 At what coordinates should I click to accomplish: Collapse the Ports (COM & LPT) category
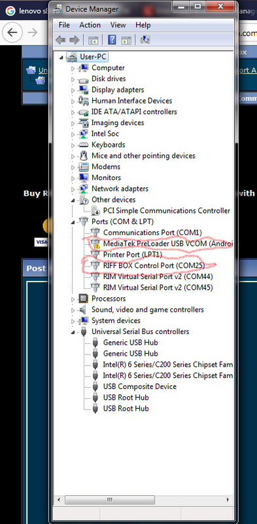point(73,222)
